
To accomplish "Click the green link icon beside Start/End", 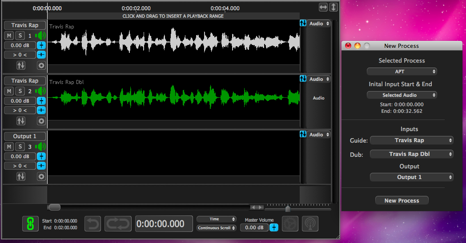I will pos(30,224).
